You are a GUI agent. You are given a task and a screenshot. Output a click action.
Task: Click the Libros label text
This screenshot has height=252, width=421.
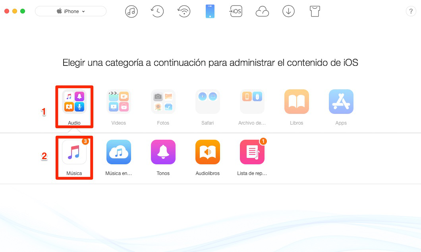(x=297, y=123)
